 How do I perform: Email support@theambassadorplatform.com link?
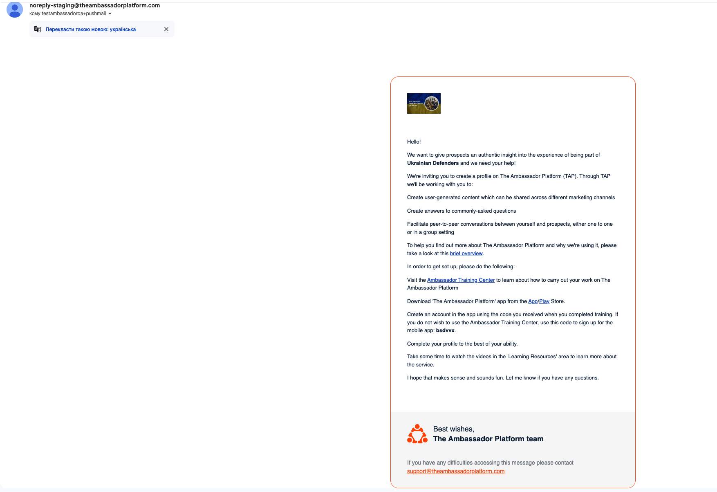pyautogui.click(x=456, y=471)
